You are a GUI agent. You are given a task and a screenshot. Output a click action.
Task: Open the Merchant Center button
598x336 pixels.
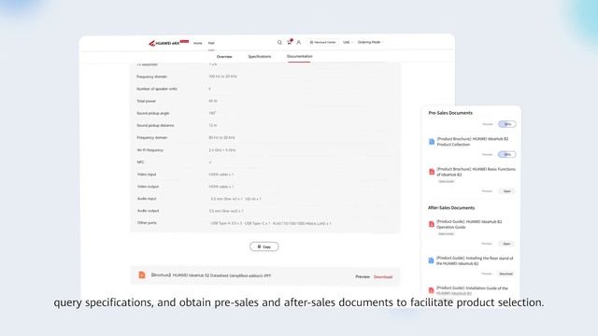[322, 42]
